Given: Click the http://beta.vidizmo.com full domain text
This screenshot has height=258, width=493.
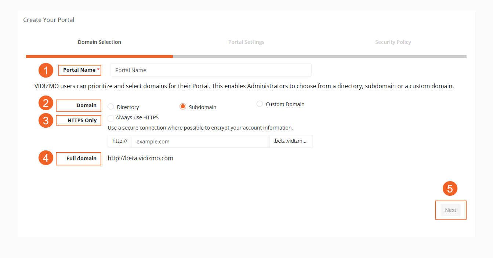Looking at the screenshot, I should (x=140, y=158).
